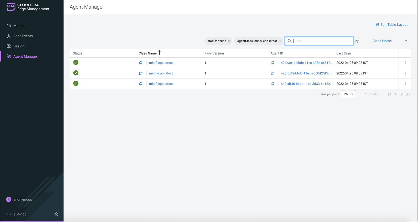Screen dimensions: 418x222
Task: Click Edit Table Layout link
Action: click(x=391, y=25)
